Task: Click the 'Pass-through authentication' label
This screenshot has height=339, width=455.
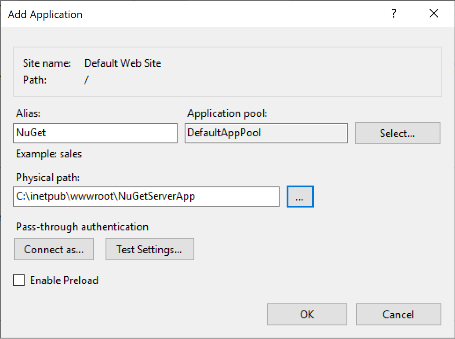Action: (x=82, y=227)
